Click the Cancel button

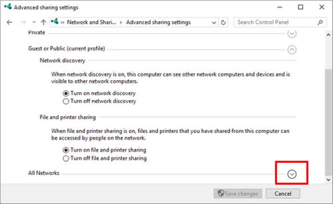pos(283,194)
